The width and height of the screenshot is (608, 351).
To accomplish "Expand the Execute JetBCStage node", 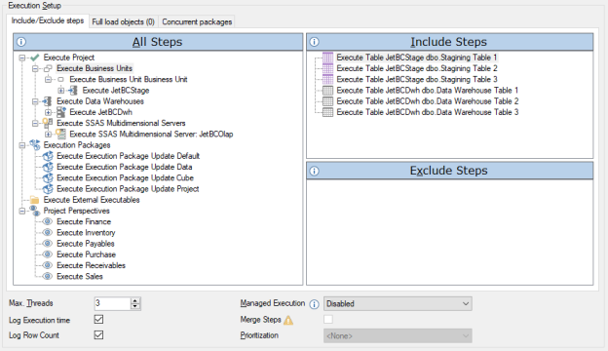I will (x=60, y=91).
